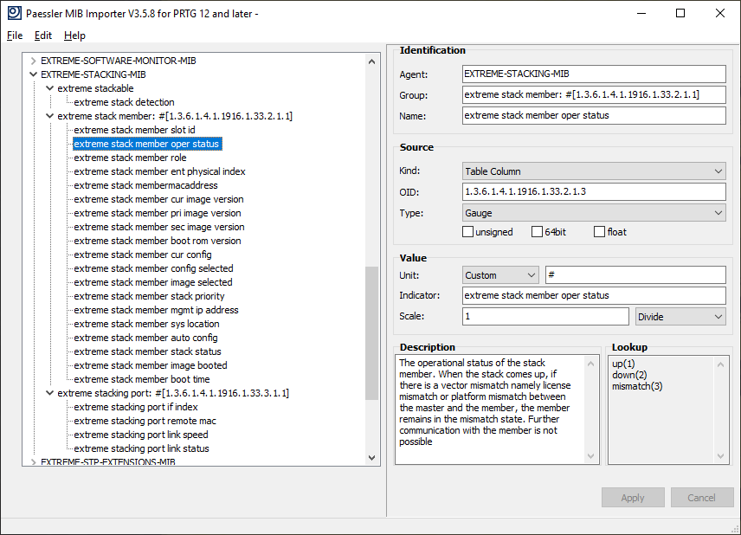741x535 pixels.
Task: Select extreme stacking port link speed
Action: (141, 435)
